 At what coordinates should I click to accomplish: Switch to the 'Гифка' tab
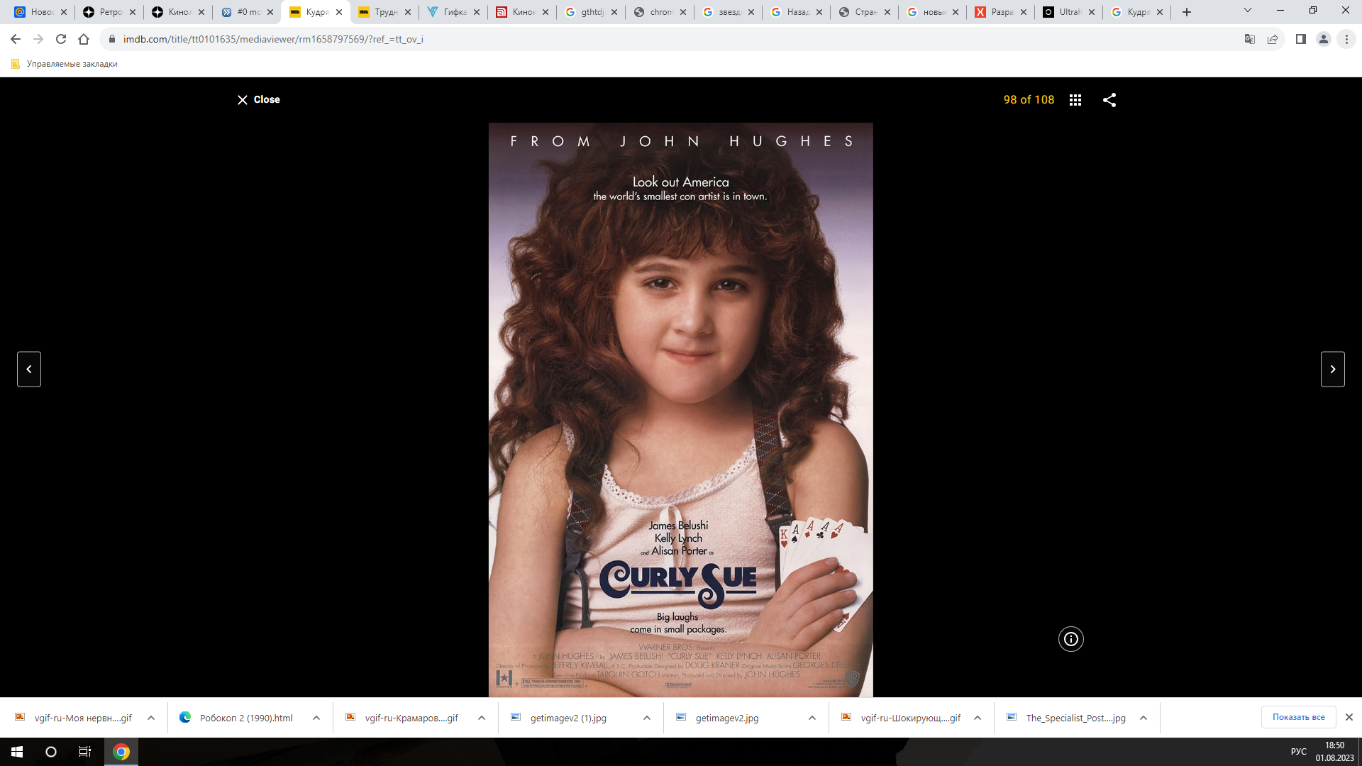[453, 12]
